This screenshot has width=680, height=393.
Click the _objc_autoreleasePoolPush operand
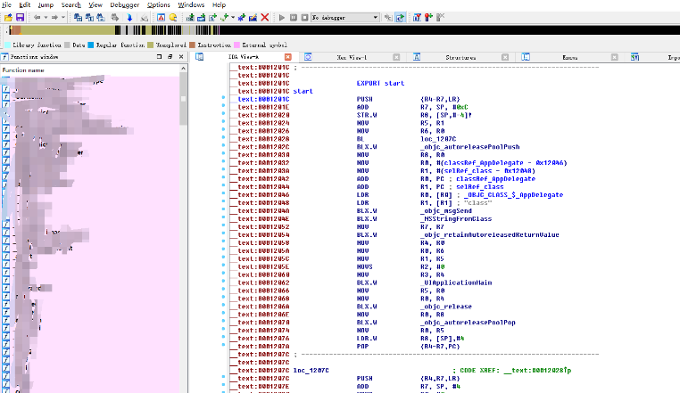[x=469, y=146]
